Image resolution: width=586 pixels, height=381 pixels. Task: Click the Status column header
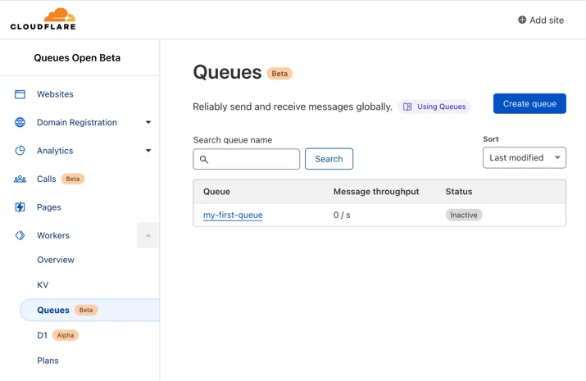[459, 192]
